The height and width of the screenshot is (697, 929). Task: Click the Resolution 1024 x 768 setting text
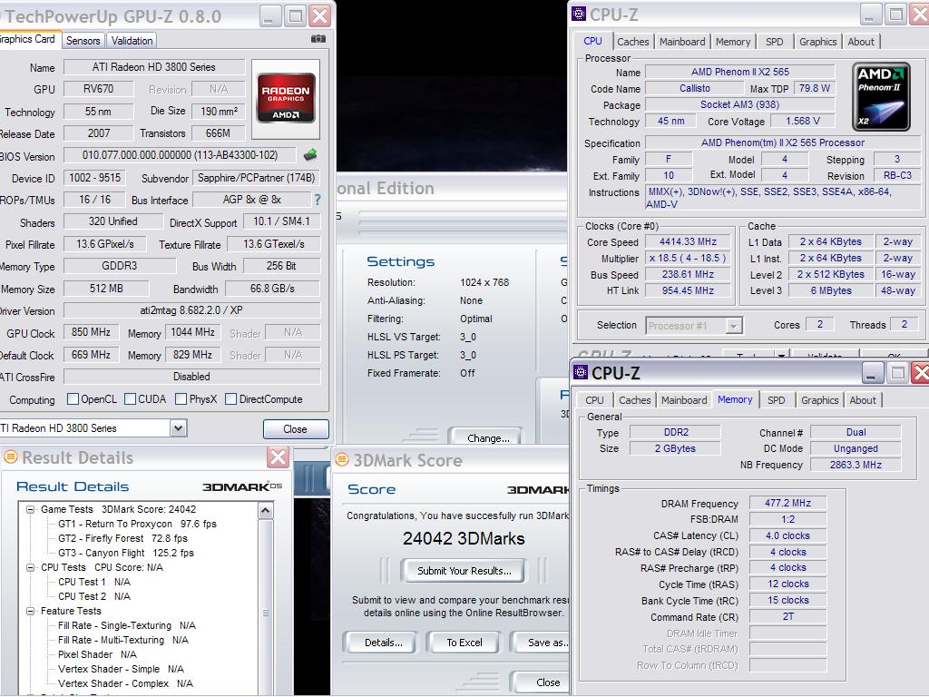click(484, 283)
